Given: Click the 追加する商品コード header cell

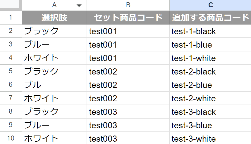Looking at the screenshot, I should [x=210, y=18].
